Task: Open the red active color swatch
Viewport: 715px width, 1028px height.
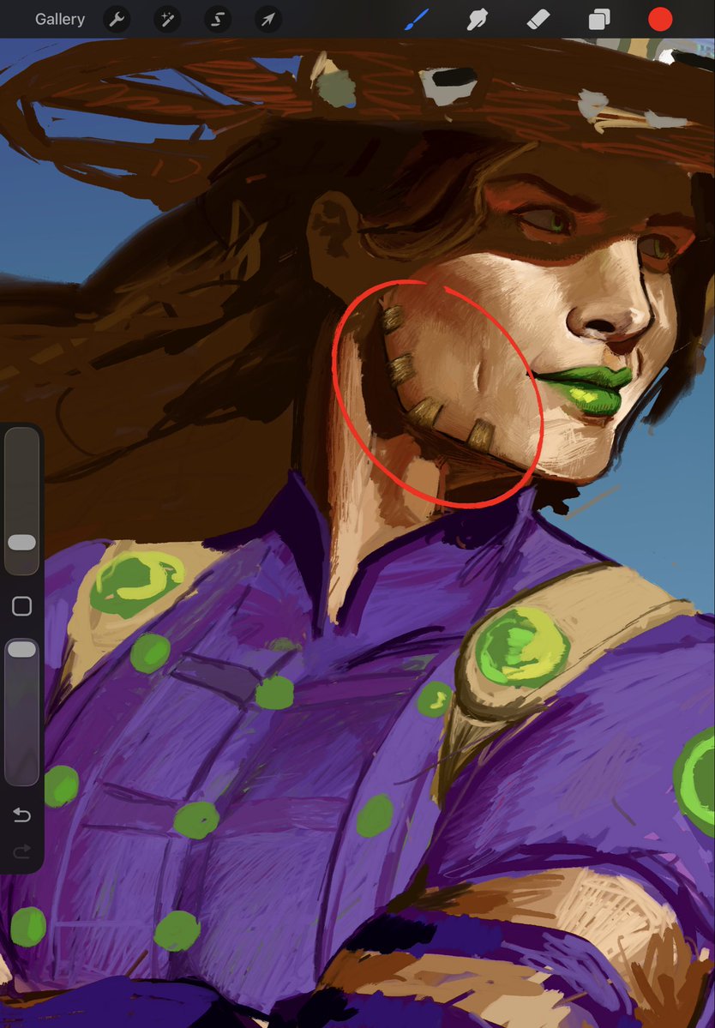Action: (660, 20)
